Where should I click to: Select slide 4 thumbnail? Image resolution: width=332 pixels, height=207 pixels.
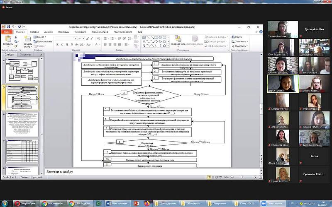[22, 70]
